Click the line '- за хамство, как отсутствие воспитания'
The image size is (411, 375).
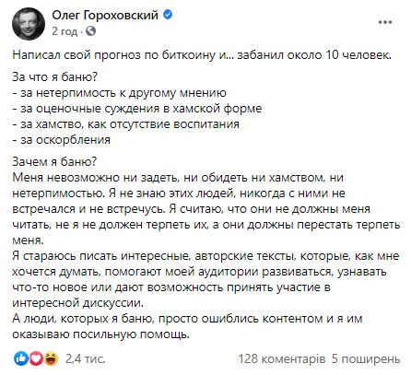126,124
